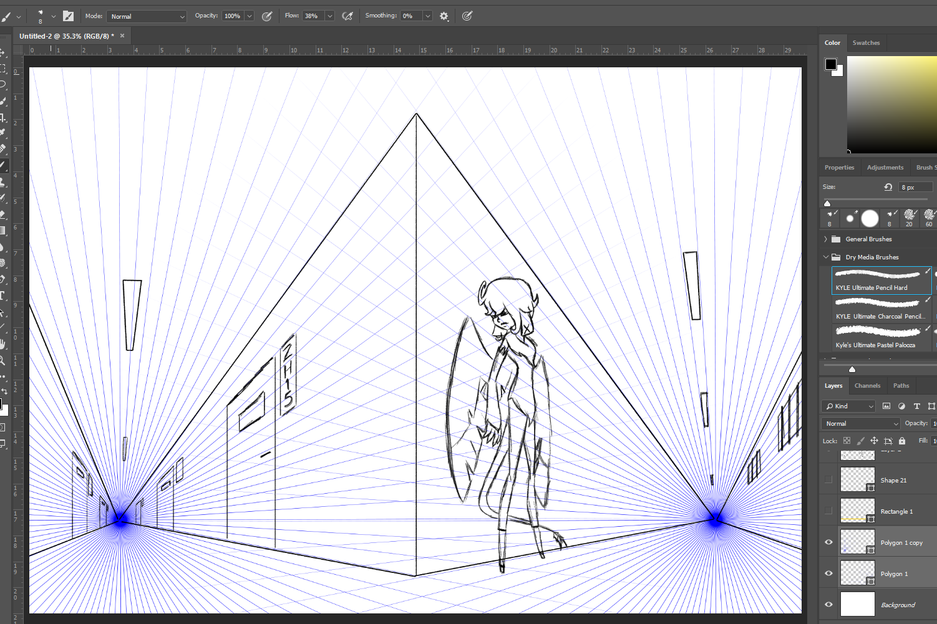Switch to the Adjustments tab
The height and width of the screenshot is (624, 937).
tap(885, 168)
